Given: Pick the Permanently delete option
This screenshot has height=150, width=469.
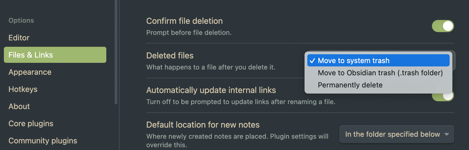Looking at the screenshot, I should [x=350, y=85].
